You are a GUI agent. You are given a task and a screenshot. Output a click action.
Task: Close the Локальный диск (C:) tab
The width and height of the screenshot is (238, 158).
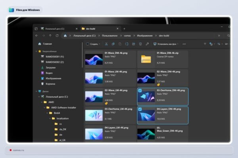tap(77, 29)
